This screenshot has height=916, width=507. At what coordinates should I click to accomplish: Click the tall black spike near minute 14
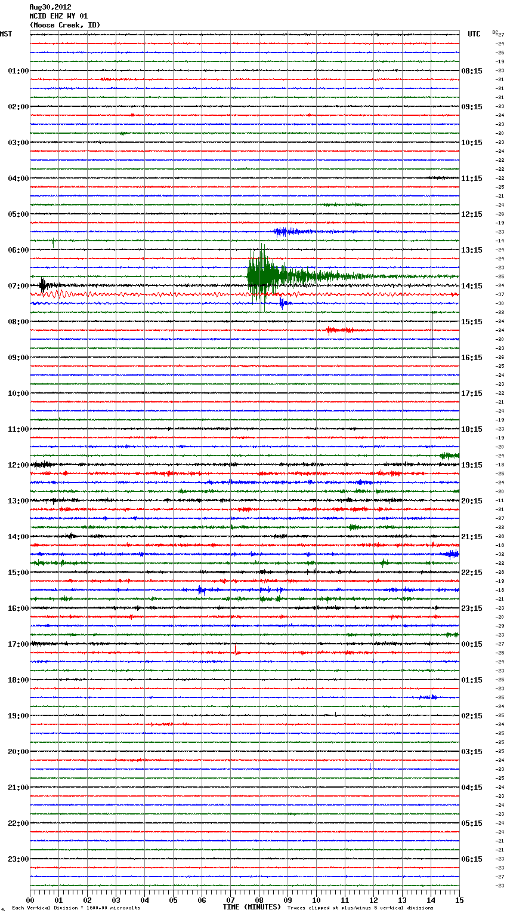[x=432, y=334]
